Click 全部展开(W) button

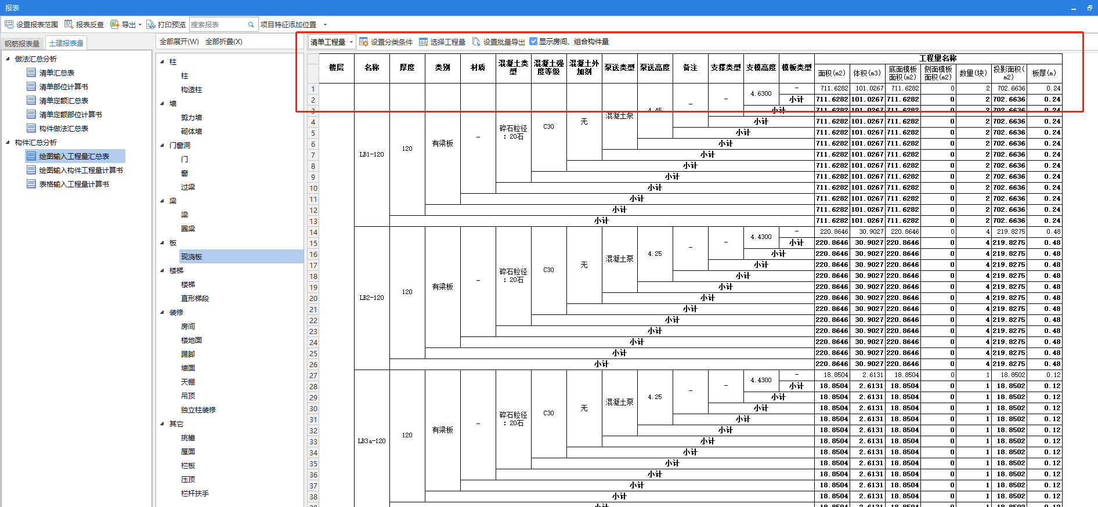(x=179, y=42)
